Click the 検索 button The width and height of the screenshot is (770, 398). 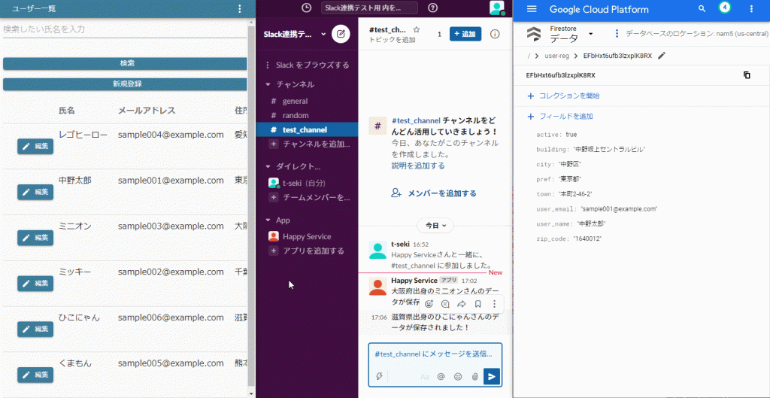click(x=125, y=63)
